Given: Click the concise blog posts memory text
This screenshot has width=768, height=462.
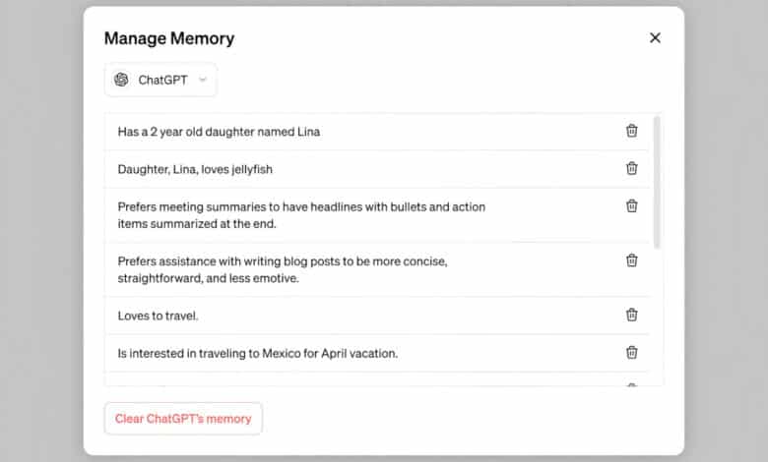Looking at the screenshot, I should click(x=283, y=269).
